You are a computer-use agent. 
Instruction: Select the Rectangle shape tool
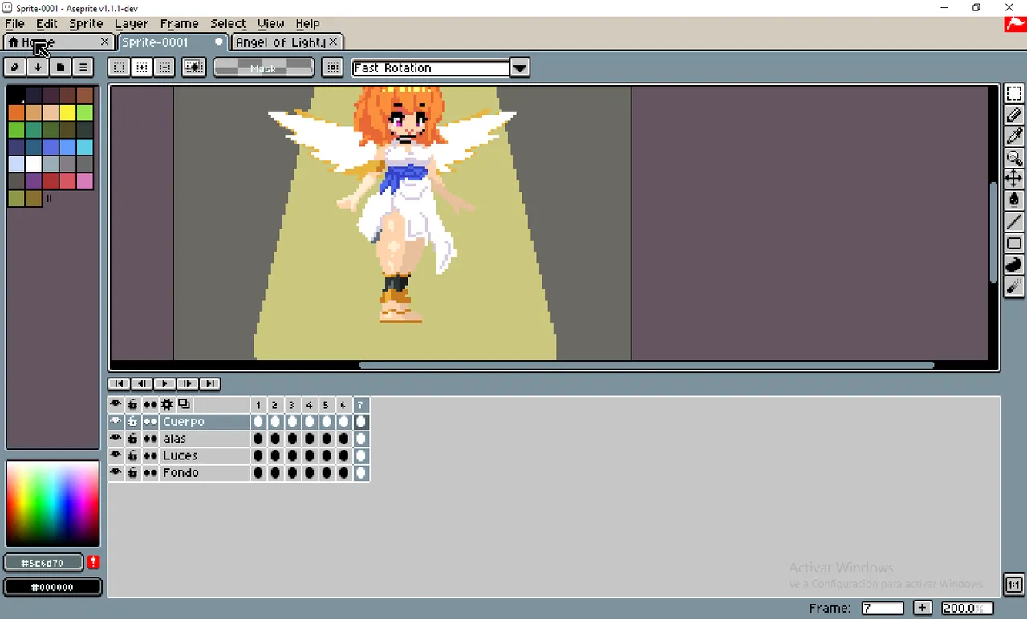[x=1014, y=243]
